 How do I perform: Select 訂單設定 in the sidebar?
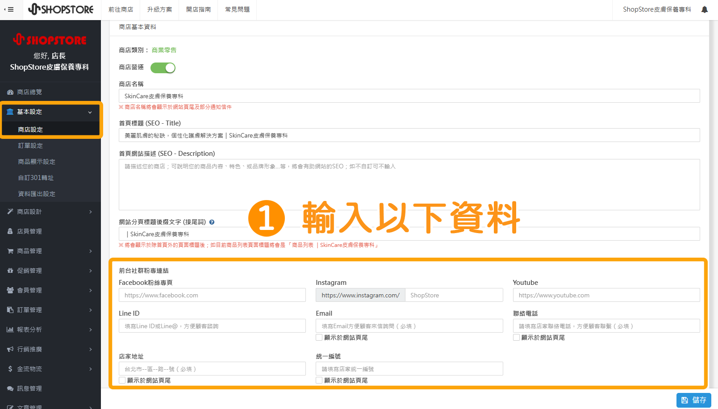click(30, 145)
